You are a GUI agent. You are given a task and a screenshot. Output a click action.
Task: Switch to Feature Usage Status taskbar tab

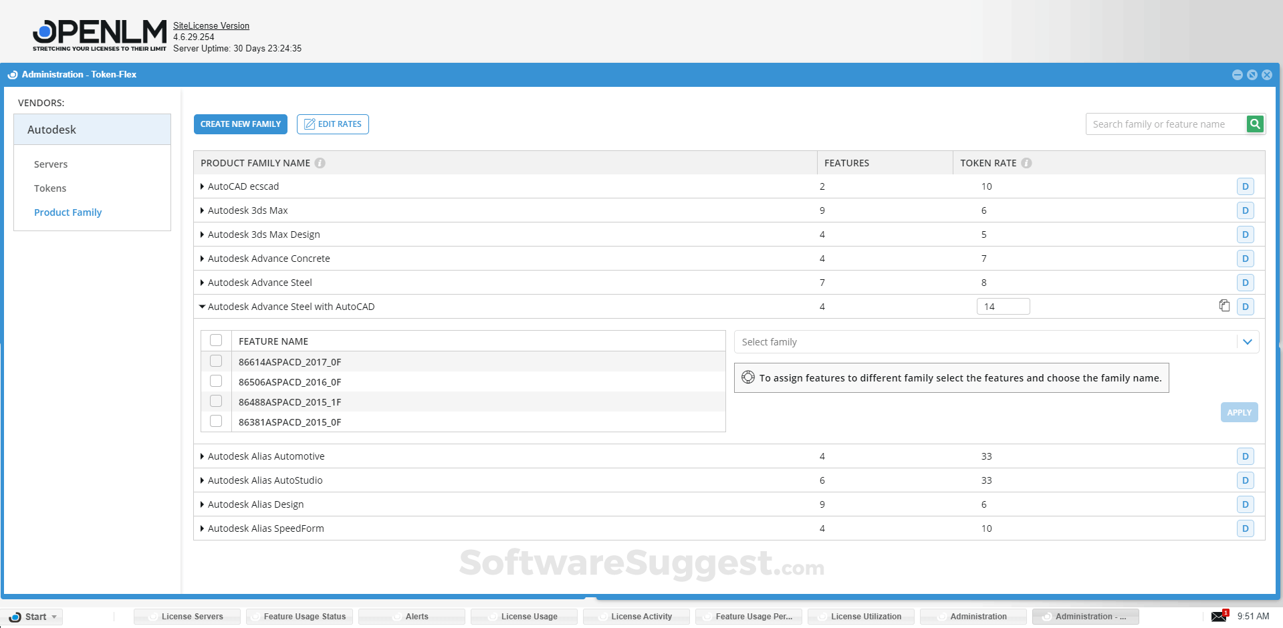pos(300,617)
